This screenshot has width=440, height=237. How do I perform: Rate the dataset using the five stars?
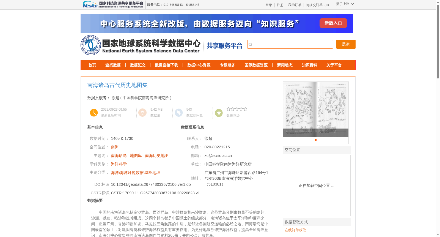click(237, 109)
